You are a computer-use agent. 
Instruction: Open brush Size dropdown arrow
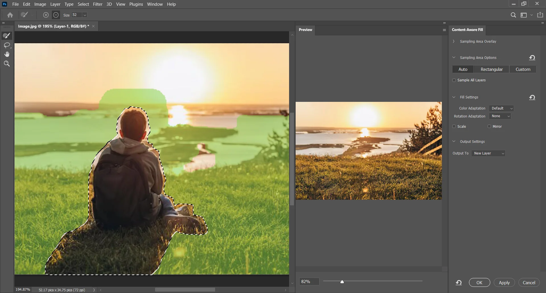tap(85, 15)
